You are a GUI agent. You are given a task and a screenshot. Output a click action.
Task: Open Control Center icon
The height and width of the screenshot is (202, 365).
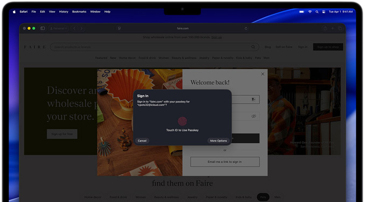point(324,12)
